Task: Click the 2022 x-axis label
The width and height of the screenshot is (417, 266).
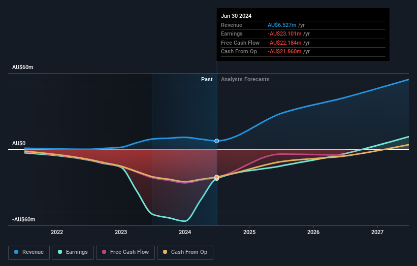Action: pyautogui.click(x=57, y=232)
